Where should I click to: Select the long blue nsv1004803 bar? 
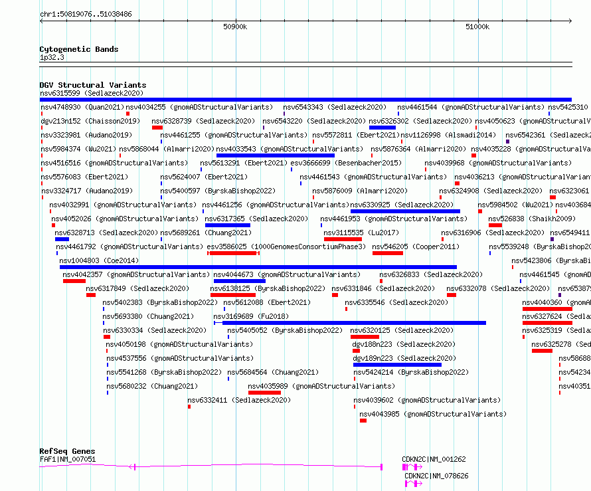point(258,267)
